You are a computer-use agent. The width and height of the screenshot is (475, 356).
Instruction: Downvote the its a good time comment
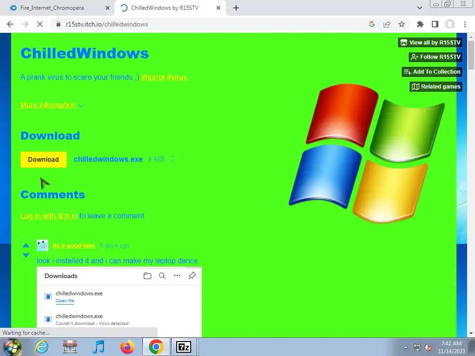click(26, 255)
